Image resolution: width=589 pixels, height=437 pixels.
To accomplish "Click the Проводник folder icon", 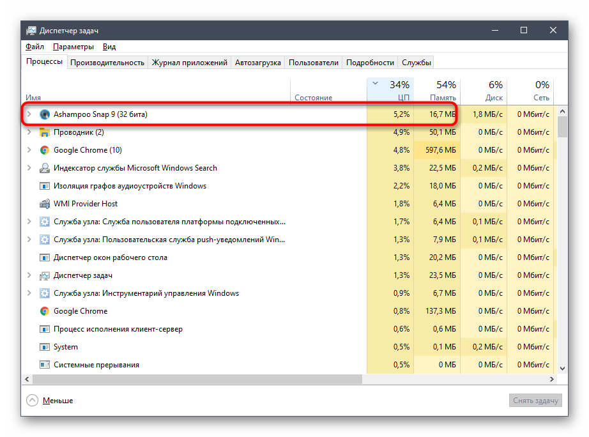I will 44,132.
